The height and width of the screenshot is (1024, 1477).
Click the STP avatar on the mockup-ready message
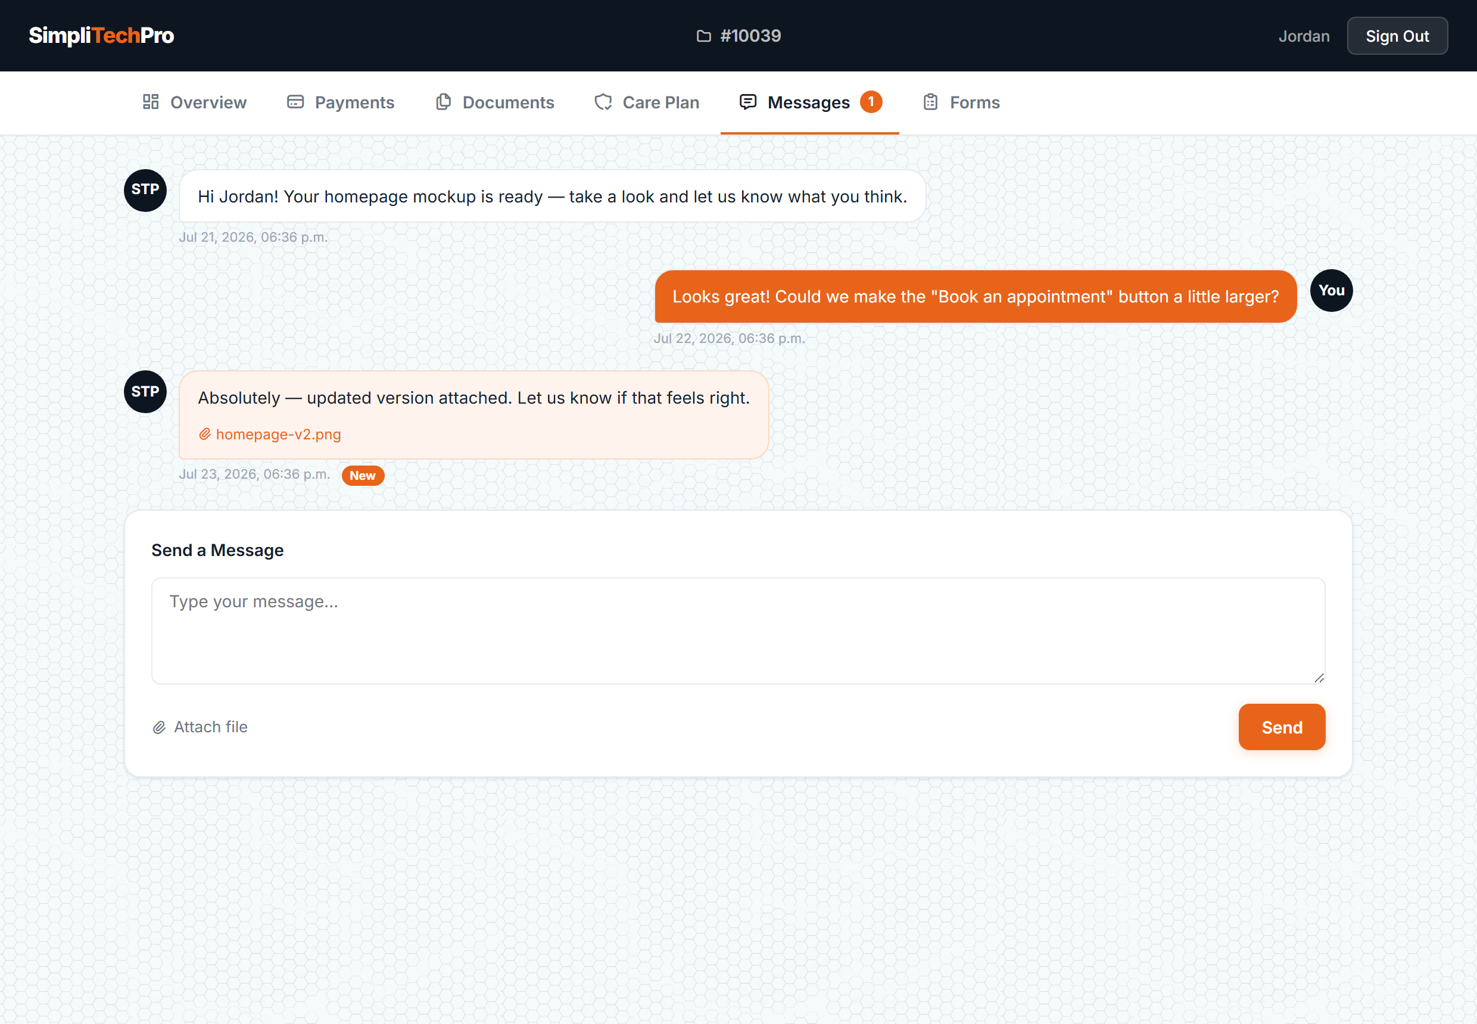[x=145, y=190]
